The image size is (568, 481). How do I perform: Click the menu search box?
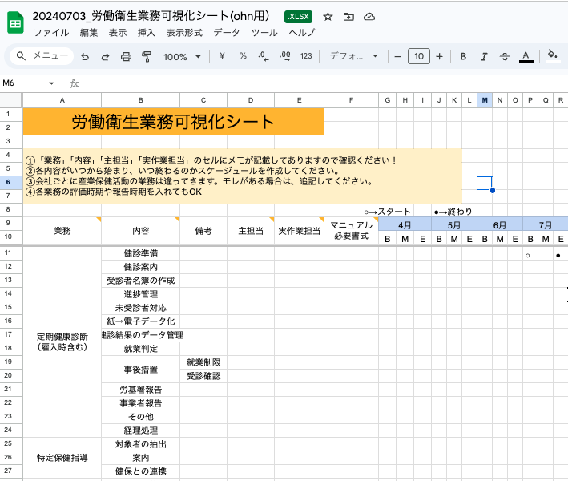(42, 56)
